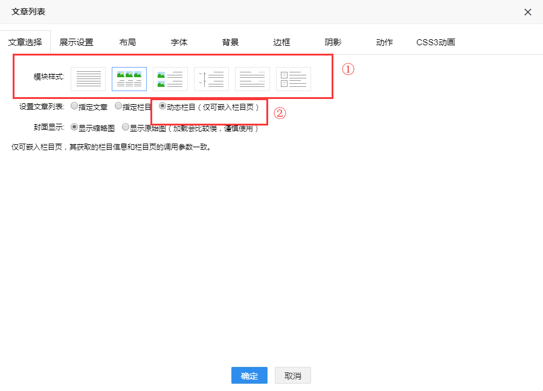The height and width of the screenshot is (391, 543).
Task: Choose the text list with dates style
Action: 252,79
